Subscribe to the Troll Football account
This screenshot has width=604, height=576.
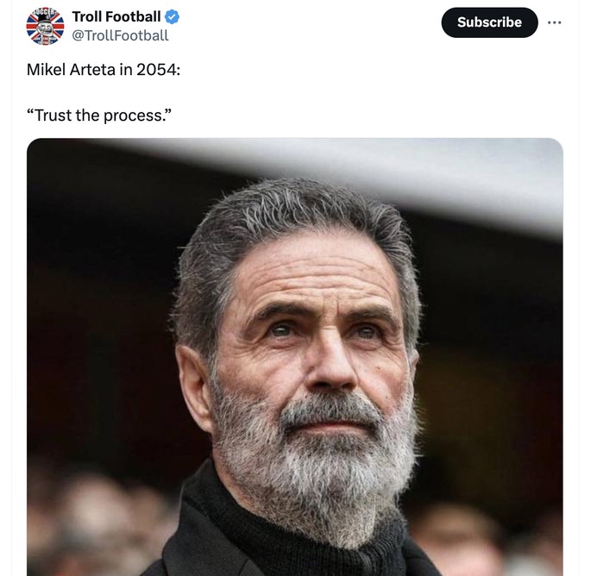coord(489,22)
